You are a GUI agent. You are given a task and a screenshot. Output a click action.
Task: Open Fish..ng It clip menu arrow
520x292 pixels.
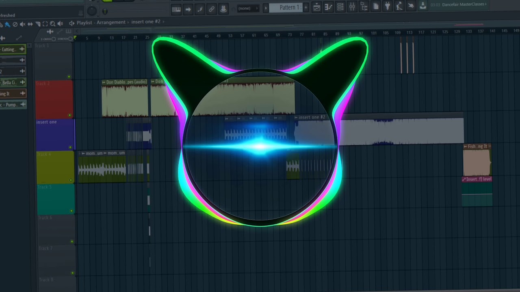[x=466, y=146]
